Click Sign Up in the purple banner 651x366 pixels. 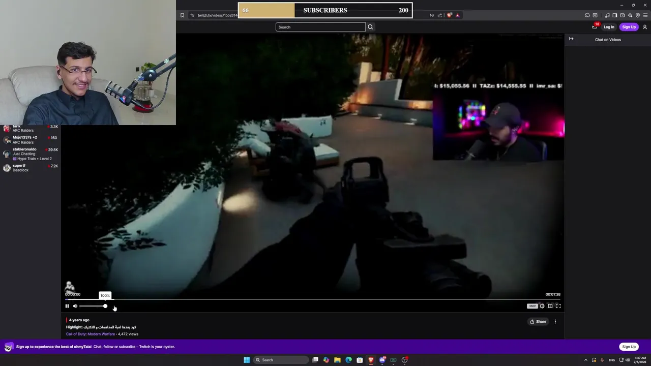[629, 347]
